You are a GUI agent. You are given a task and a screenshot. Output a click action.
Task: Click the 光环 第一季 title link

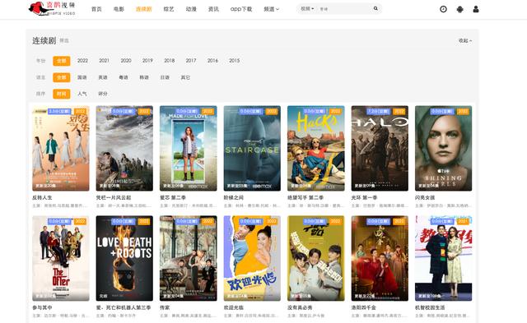(364, 197)
